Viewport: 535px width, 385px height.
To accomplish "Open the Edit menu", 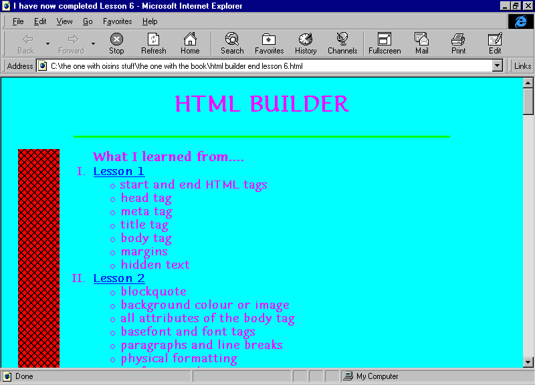I will [x=40, y=21].
